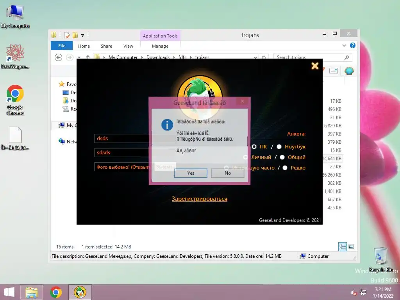Click Downloads in the address breadcrumb

pos(158,57)
